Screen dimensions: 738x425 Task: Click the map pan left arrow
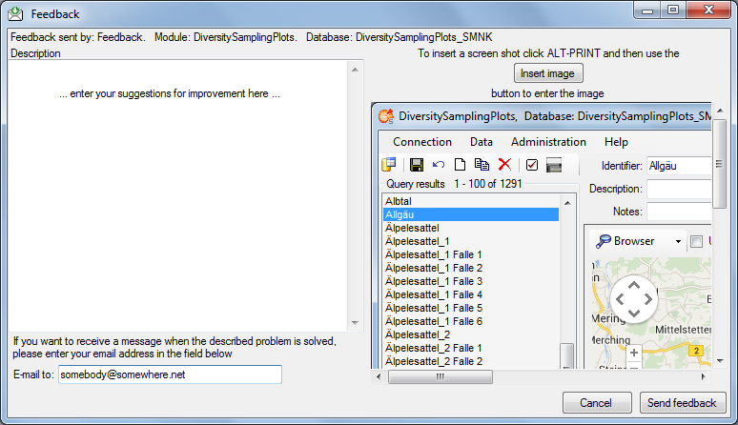click(x=620, y=299)
